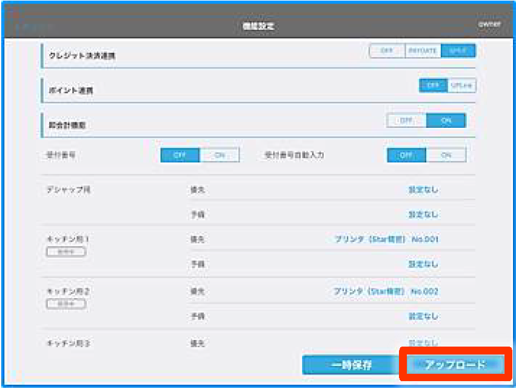Change キッチン用1 優先 printer No.001
Viewport: 516px width, 389px height.
point(386,239)
